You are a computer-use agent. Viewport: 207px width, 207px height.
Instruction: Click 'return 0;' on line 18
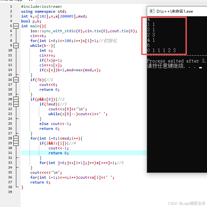49,90
